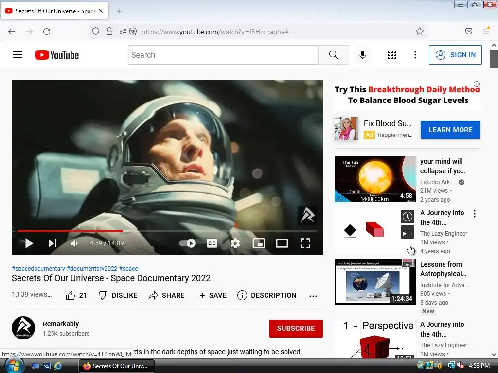Activate the miniplayer icon
The width and height of the screenshot is (498, 373).
(259, 243)
